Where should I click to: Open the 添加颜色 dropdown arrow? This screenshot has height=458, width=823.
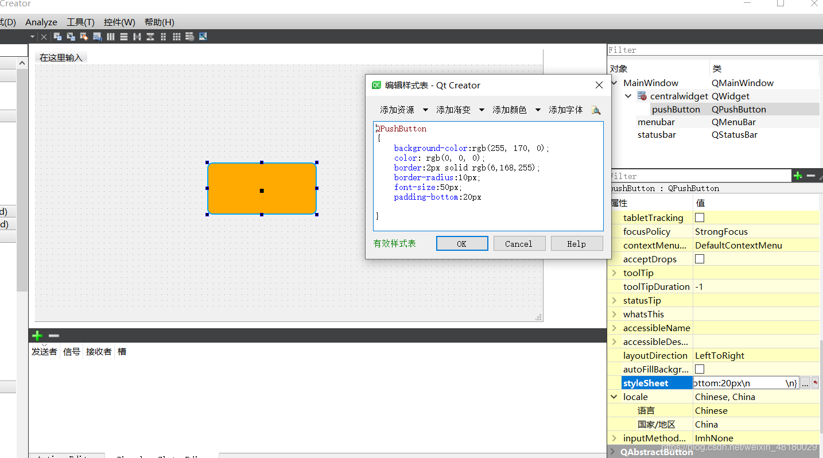(x=538, y=110)
